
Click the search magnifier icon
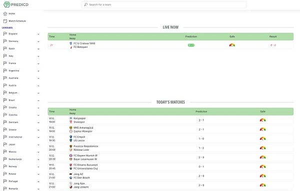[85, 4]
